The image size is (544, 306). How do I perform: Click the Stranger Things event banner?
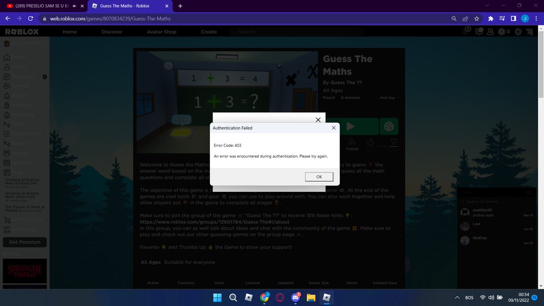click(x=25, y=272)
